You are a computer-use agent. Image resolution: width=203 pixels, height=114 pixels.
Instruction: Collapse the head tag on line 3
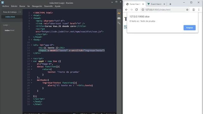click(31, 18)
